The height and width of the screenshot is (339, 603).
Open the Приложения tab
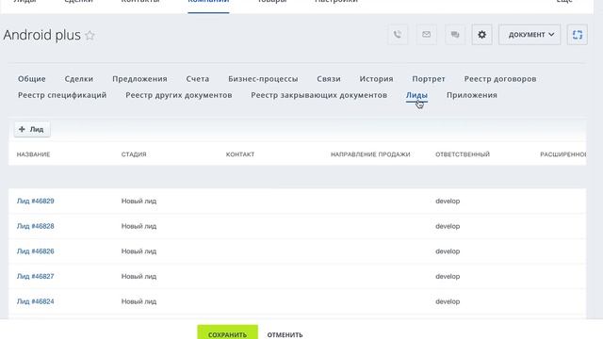472,95
